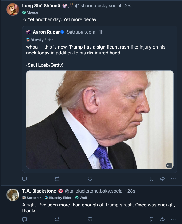Open Lóng Shǔ Shàonǚ's avatar profile
Viewport: 182px width, 224px height.
tap(13, 10)
